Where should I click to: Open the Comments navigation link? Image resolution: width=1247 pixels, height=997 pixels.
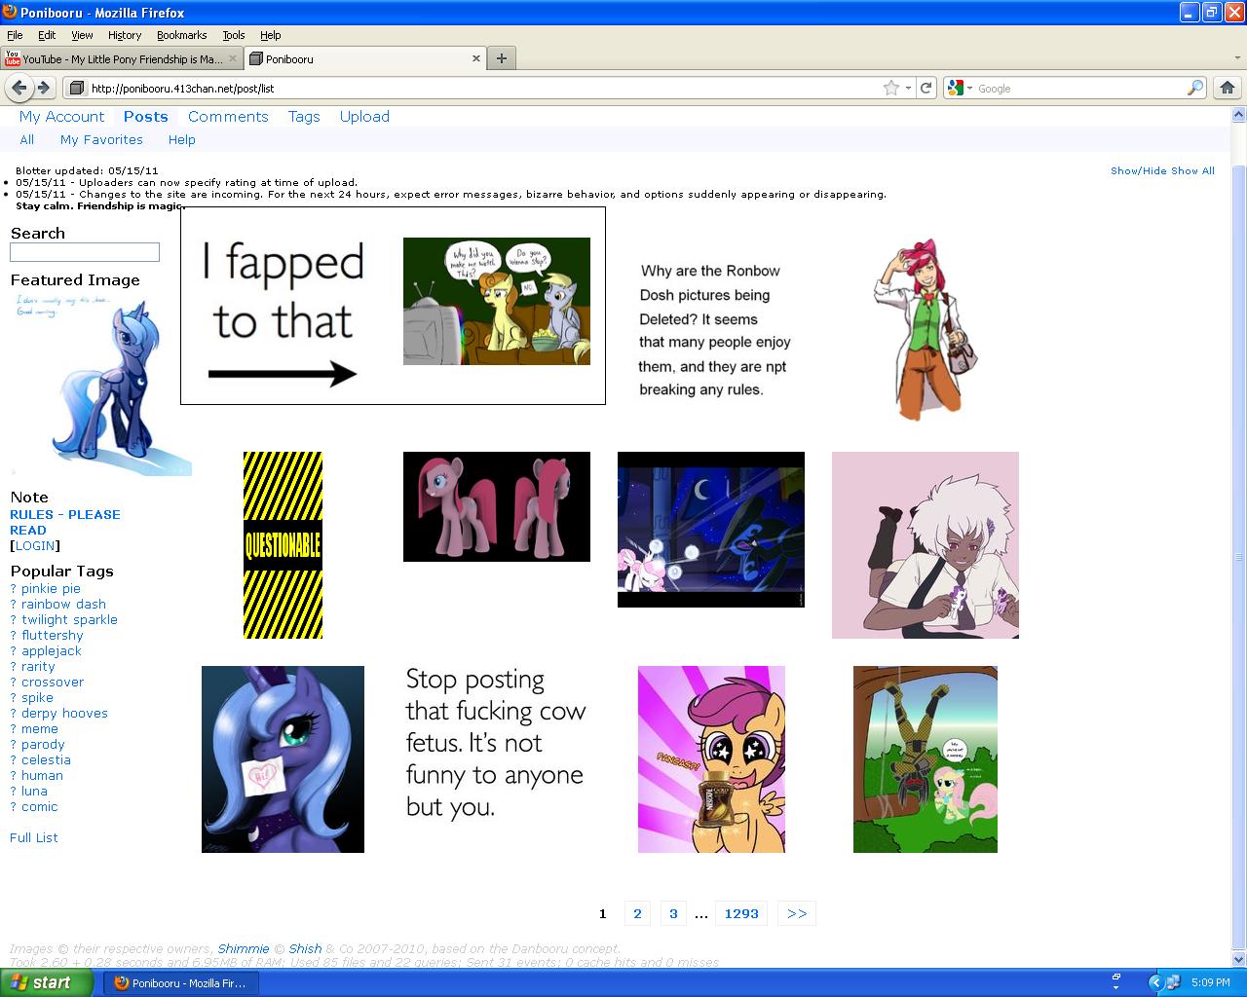tap(228, 117)
